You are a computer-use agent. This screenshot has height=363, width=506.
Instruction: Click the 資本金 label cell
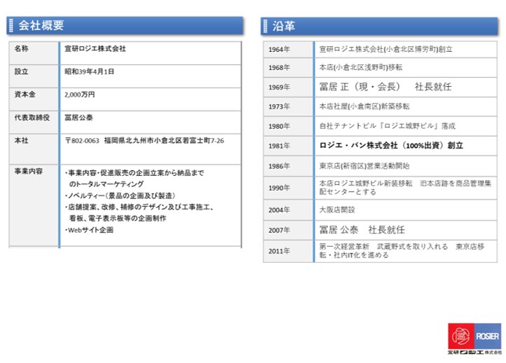(x=34, y=100)
